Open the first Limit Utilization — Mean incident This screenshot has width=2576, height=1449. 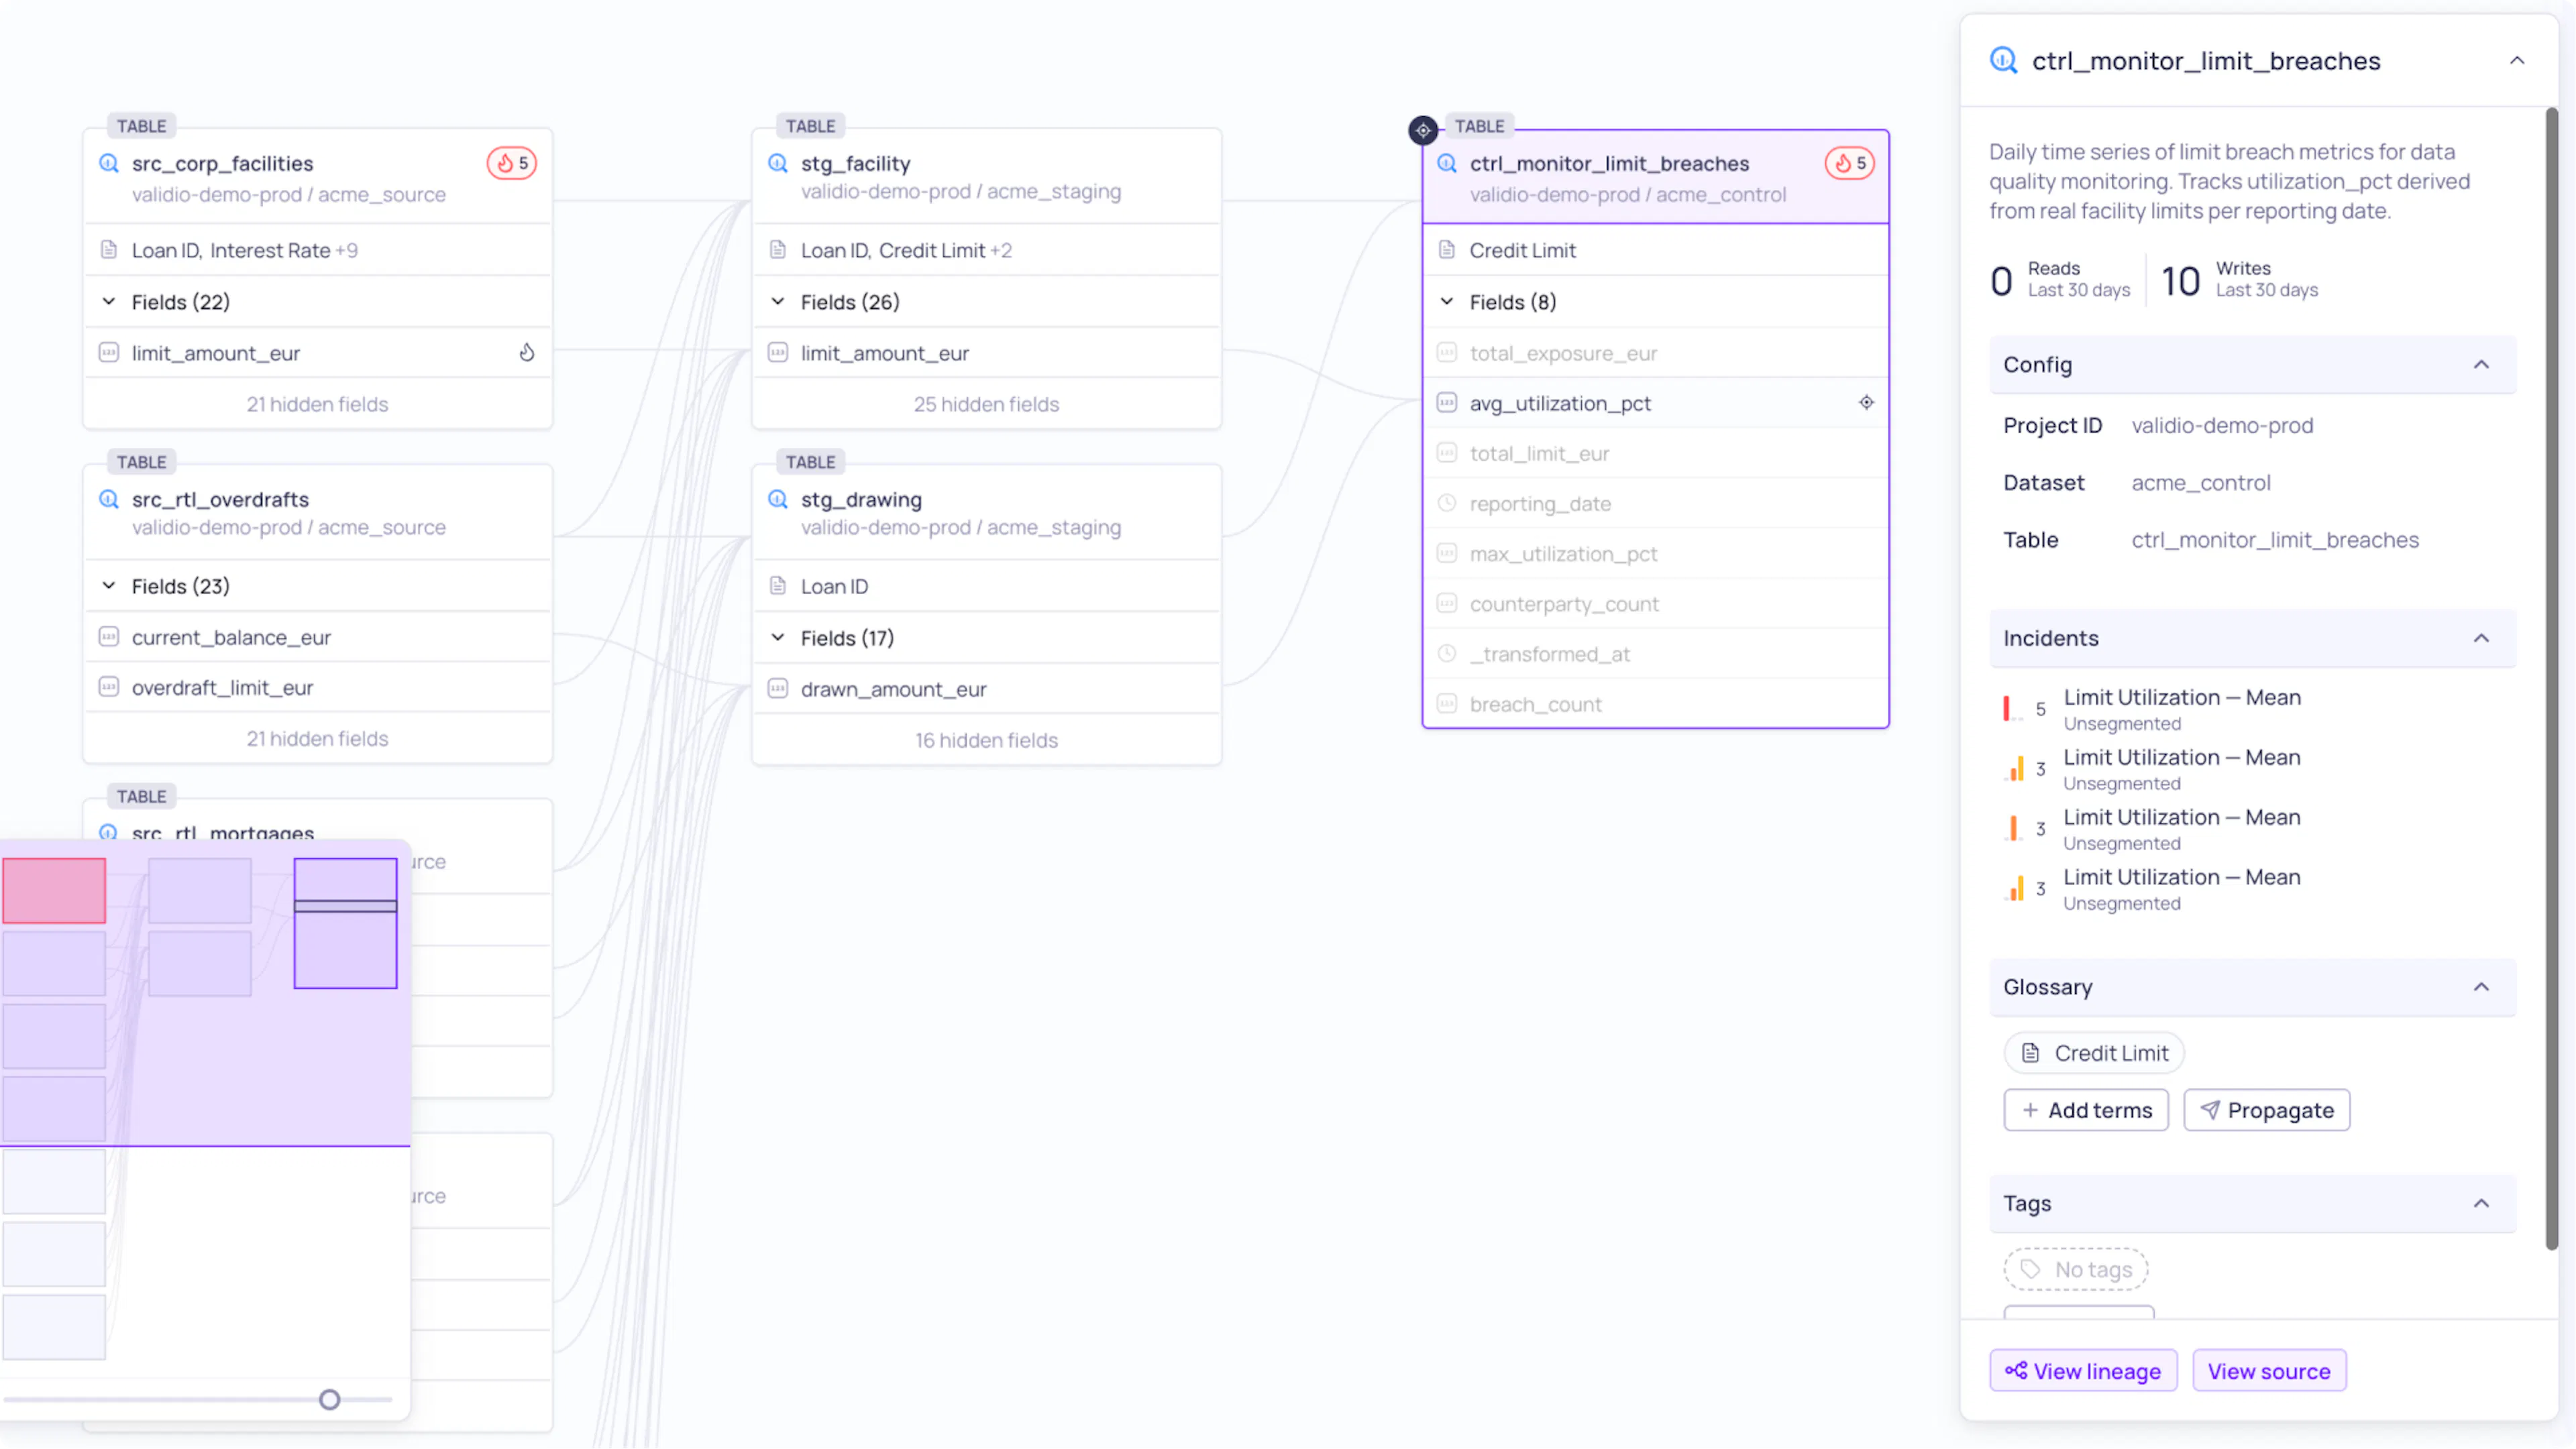coord(2181,697)
